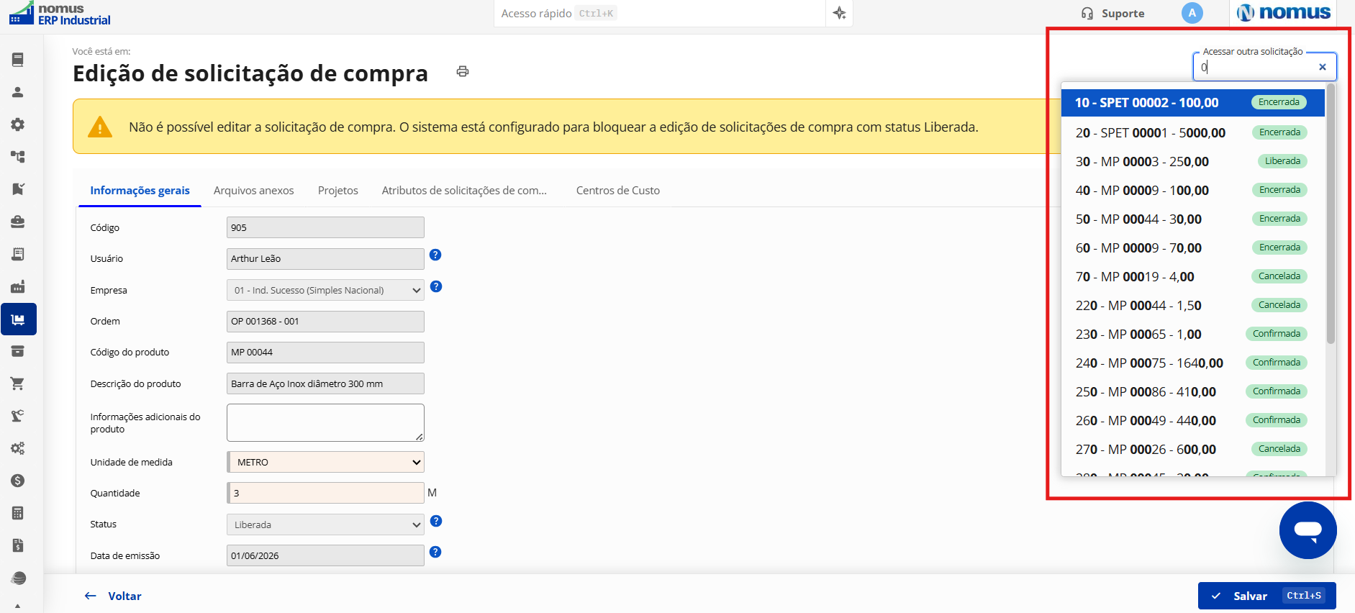Image resolution: width=1355 pixels, height=613 pixels.
Task: Open the gear settings icon in sidebar
Action: click(x=18, y=124)
